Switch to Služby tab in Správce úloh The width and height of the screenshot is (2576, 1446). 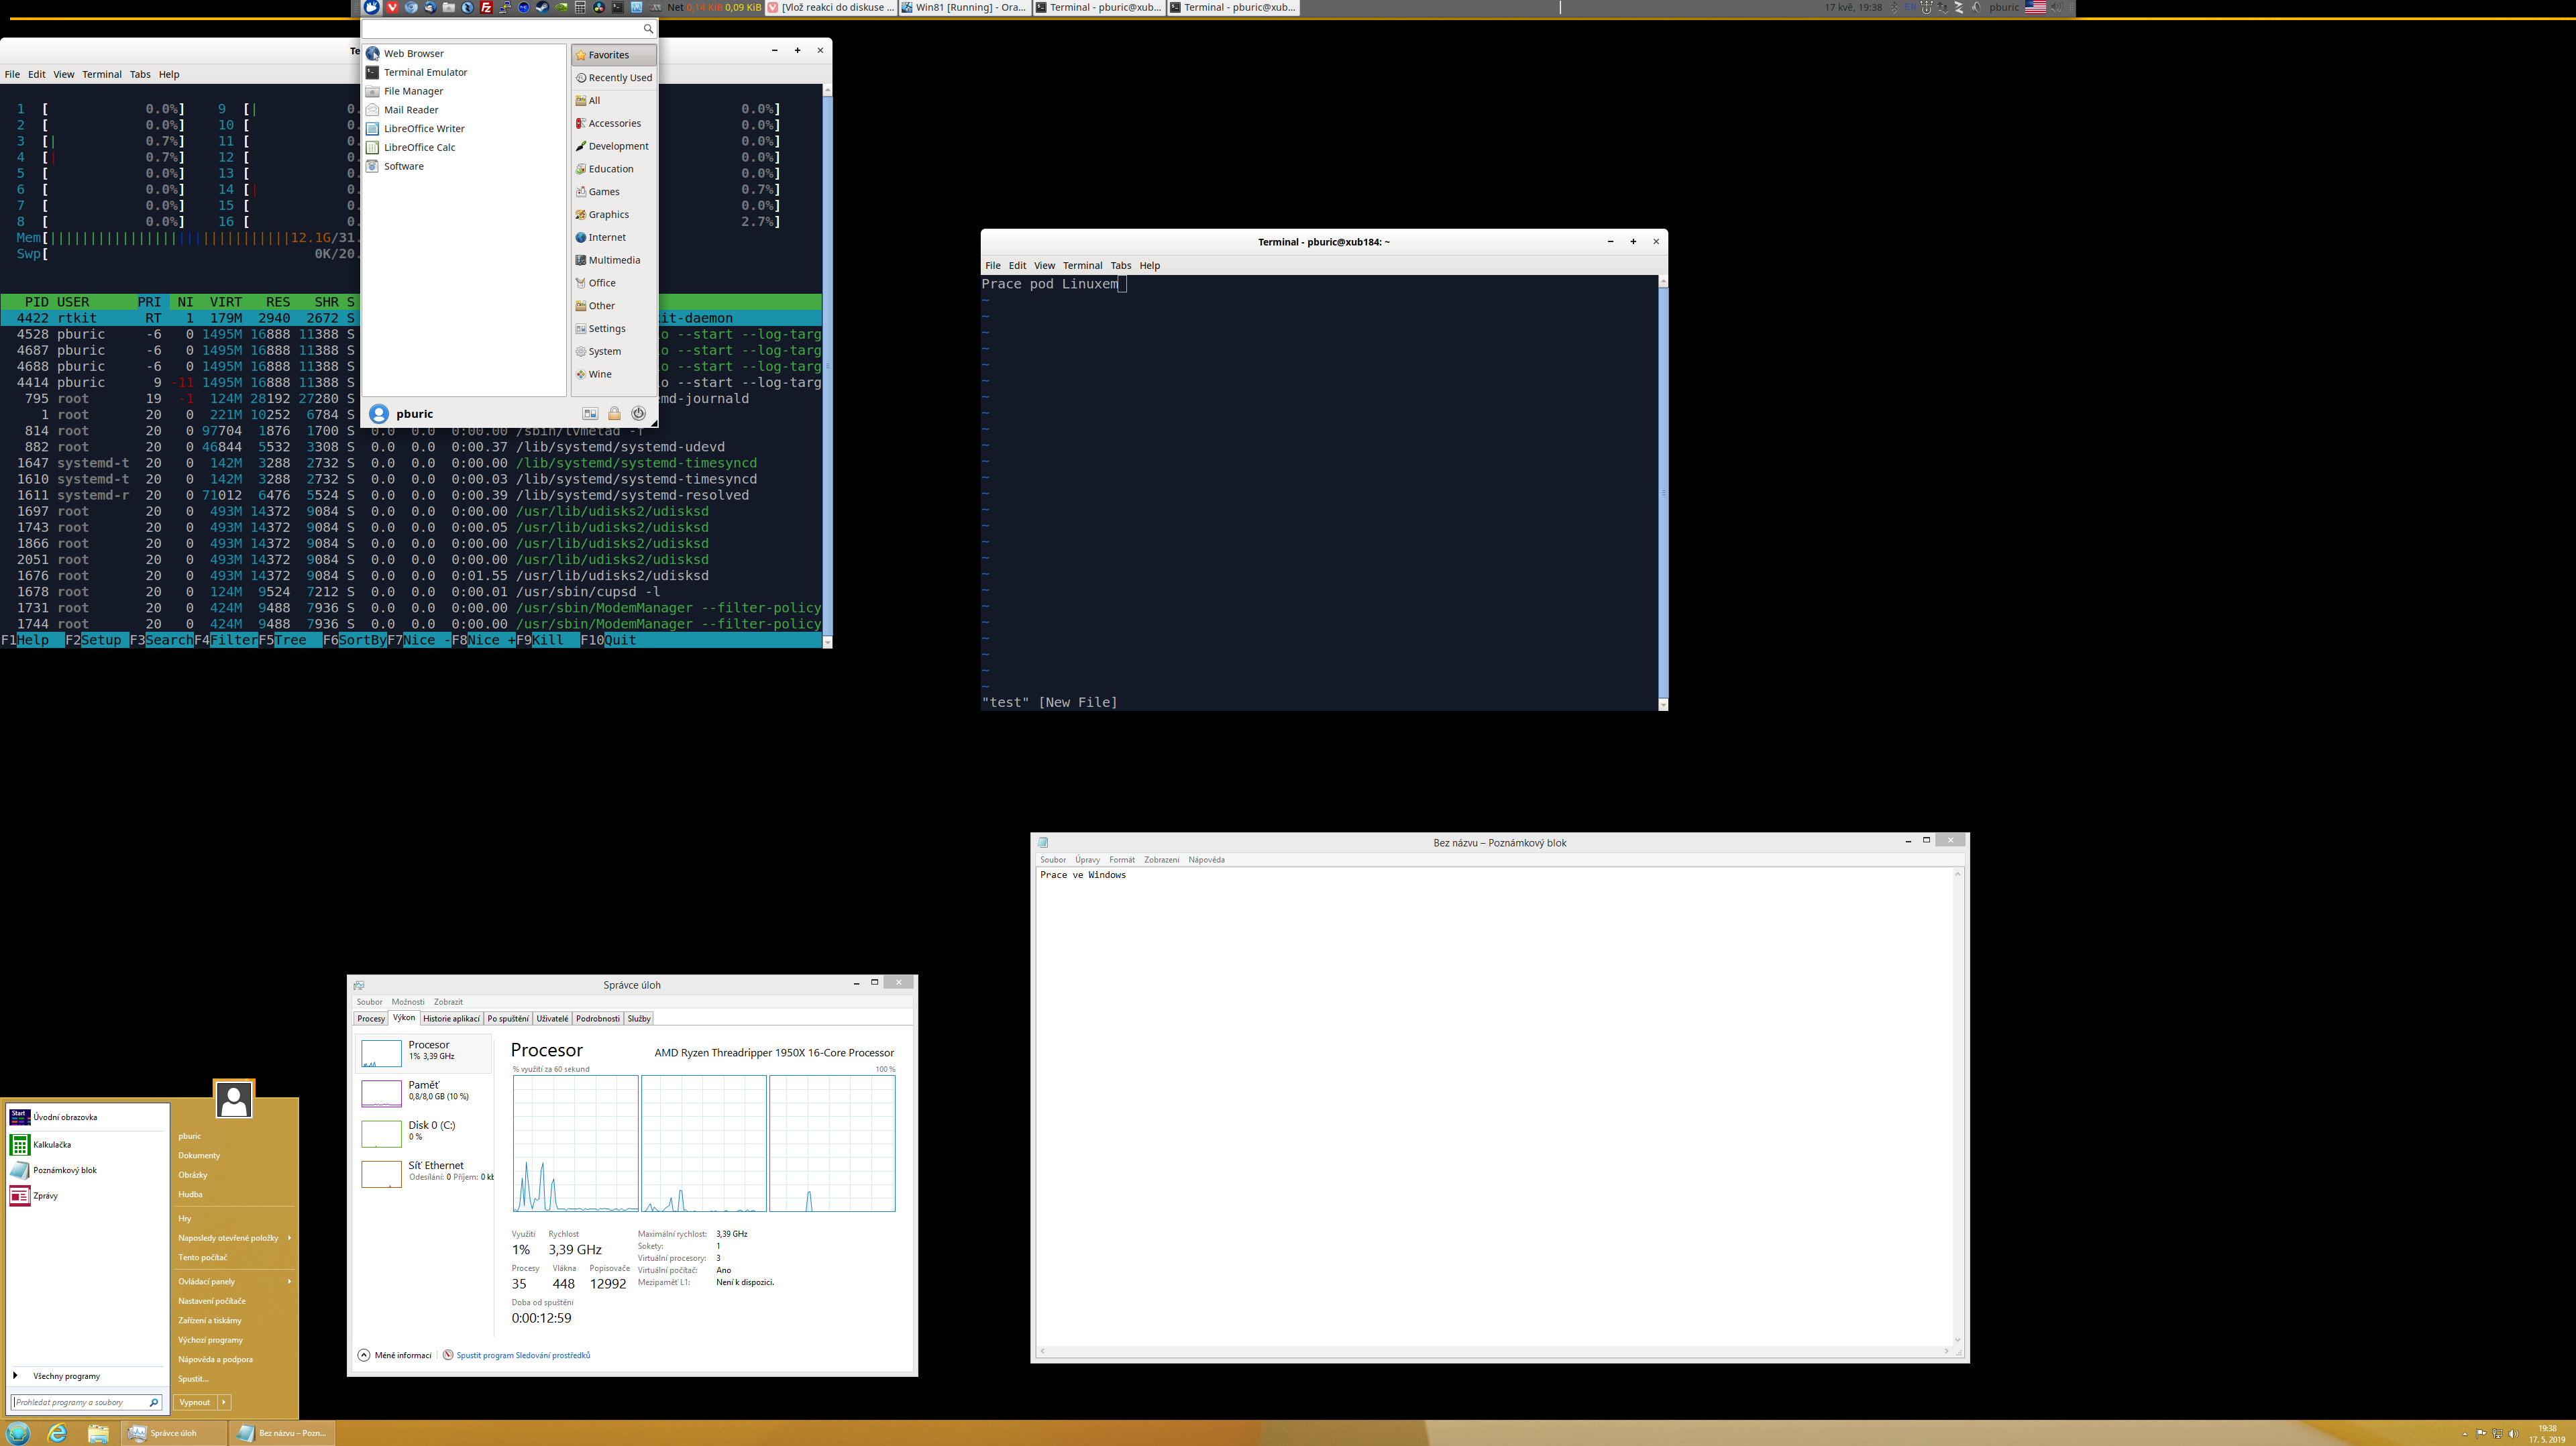tap(639, 1019)
